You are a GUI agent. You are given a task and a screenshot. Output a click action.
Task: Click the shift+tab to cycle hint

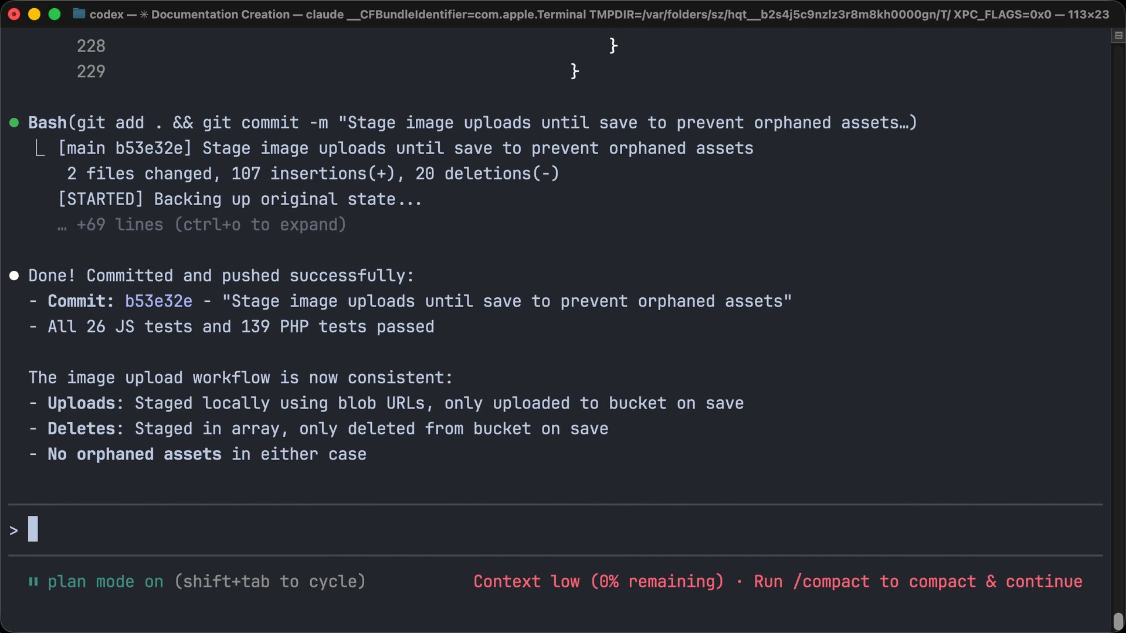(x=270, y=582)
